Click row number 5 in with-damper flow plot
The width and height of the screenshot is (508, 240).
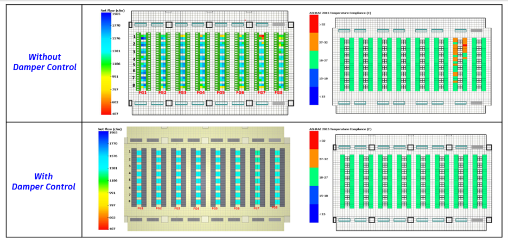click(x=130, y=180)
